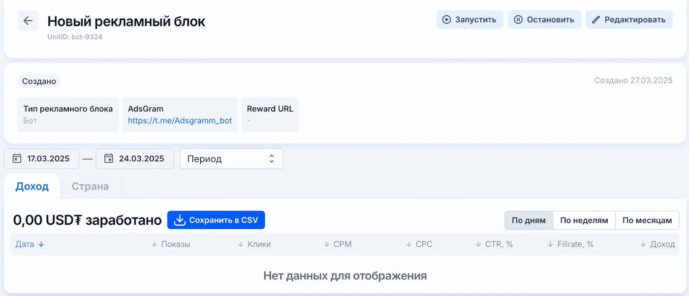
Task: Click the 24.03.2025 end date field
Action: [x=135, y=159]
